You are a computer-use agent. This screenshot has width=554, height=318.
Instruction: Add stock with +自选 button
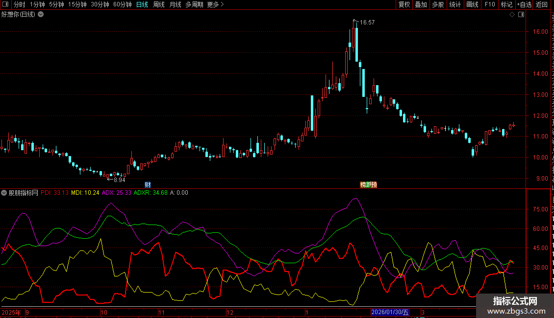pos(524,4)
